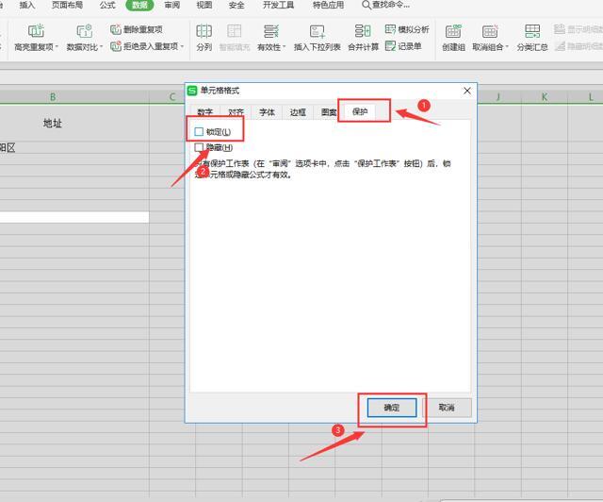Select column K header

tap(545, 97)
